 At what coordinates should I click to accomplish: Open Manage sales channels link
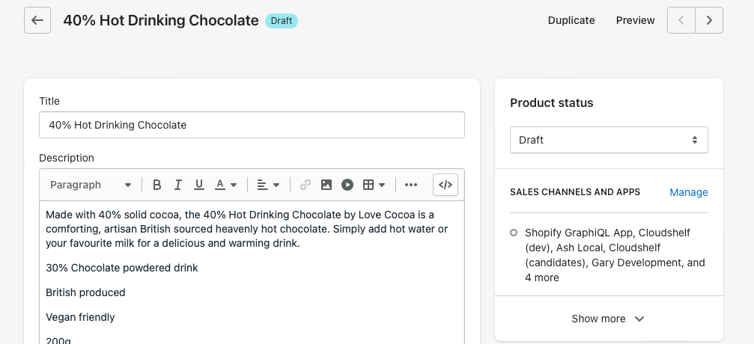tap(689, 192)
